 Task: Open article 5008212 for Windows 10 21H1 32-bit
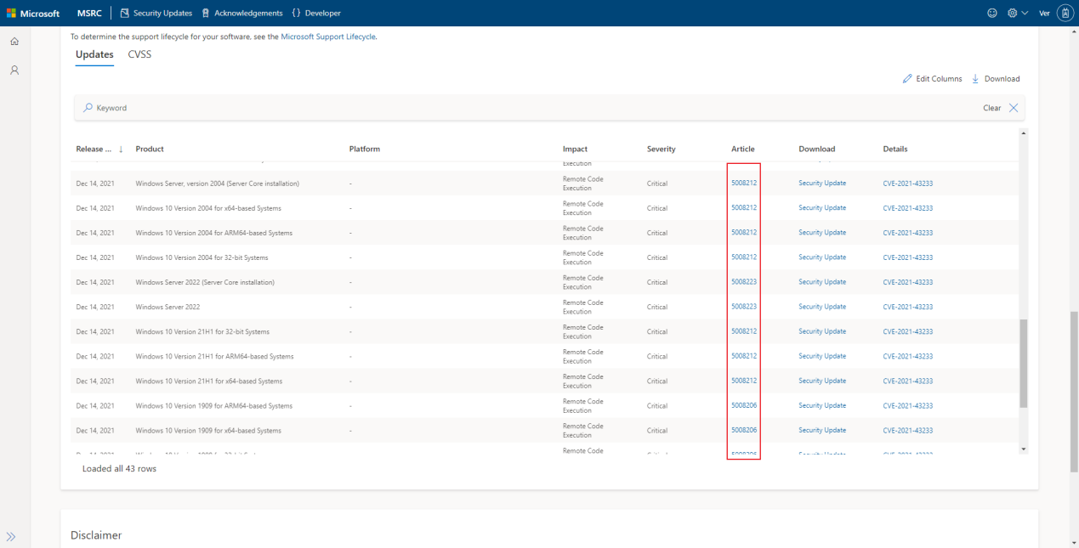pos(744,330)
